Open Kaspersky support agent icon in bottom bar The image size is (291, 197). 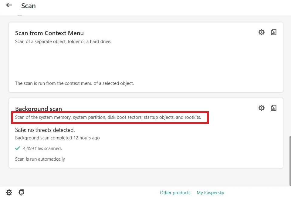coord(22,192)
